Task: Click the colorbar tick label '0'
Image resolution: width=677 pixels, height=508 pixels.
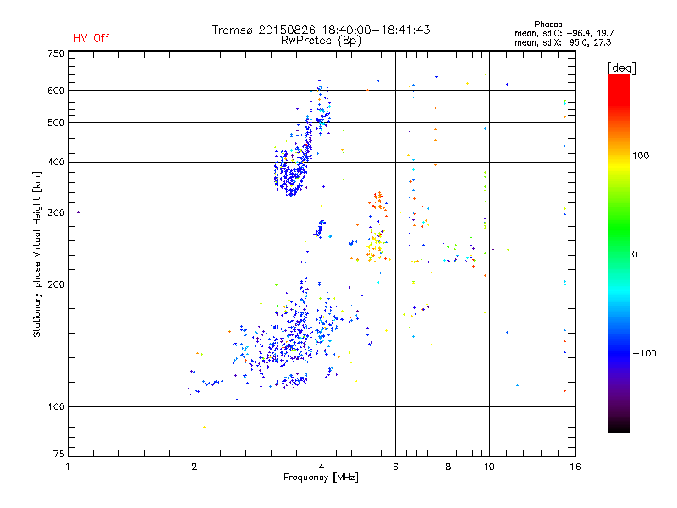Action: pyautogui.click(x=635, y=255)
